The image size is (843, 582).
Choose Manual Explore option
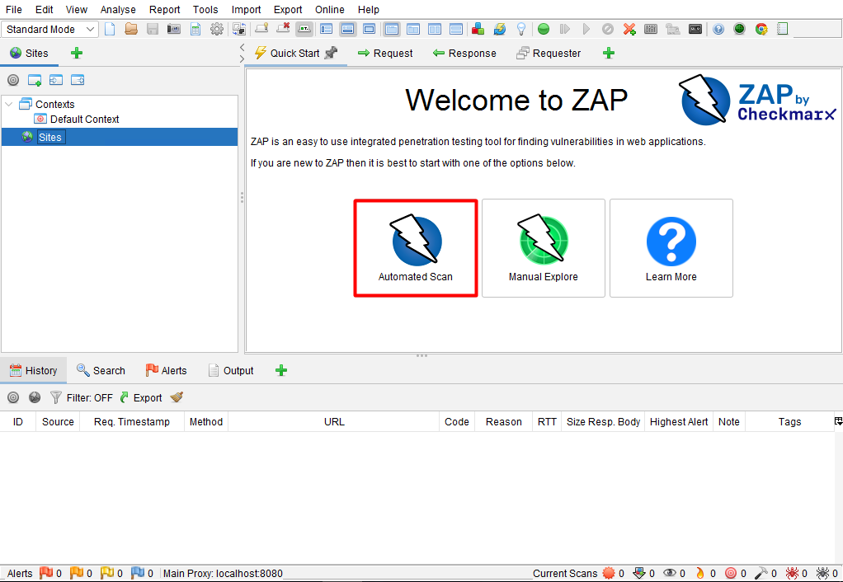coord(544,248)
